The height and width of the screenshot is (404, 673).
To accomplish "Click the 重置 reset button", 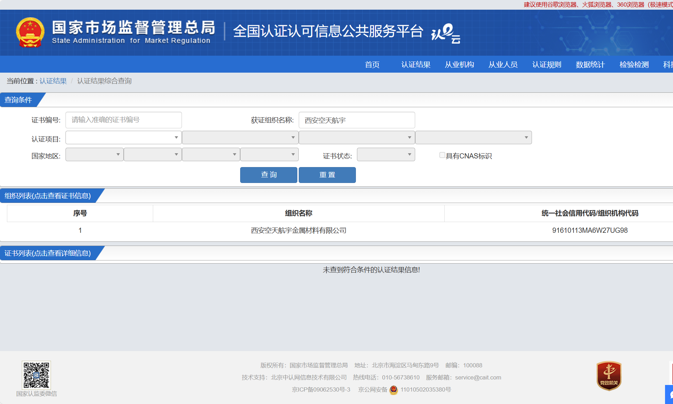I will [327, 175].
